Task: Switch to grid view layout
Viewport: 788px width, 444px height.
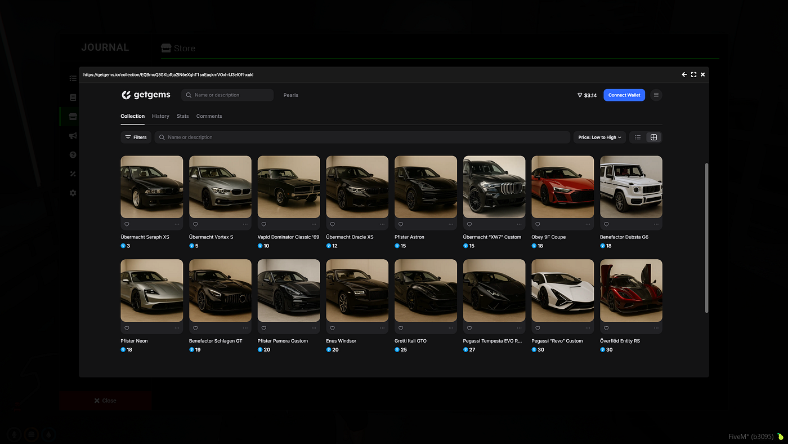Action: [x=653, y=137]
